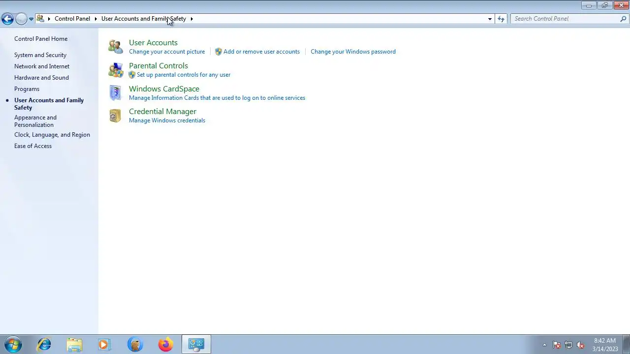Open the User Accounts heading link

pyautogui.click(x=153, y=43)
